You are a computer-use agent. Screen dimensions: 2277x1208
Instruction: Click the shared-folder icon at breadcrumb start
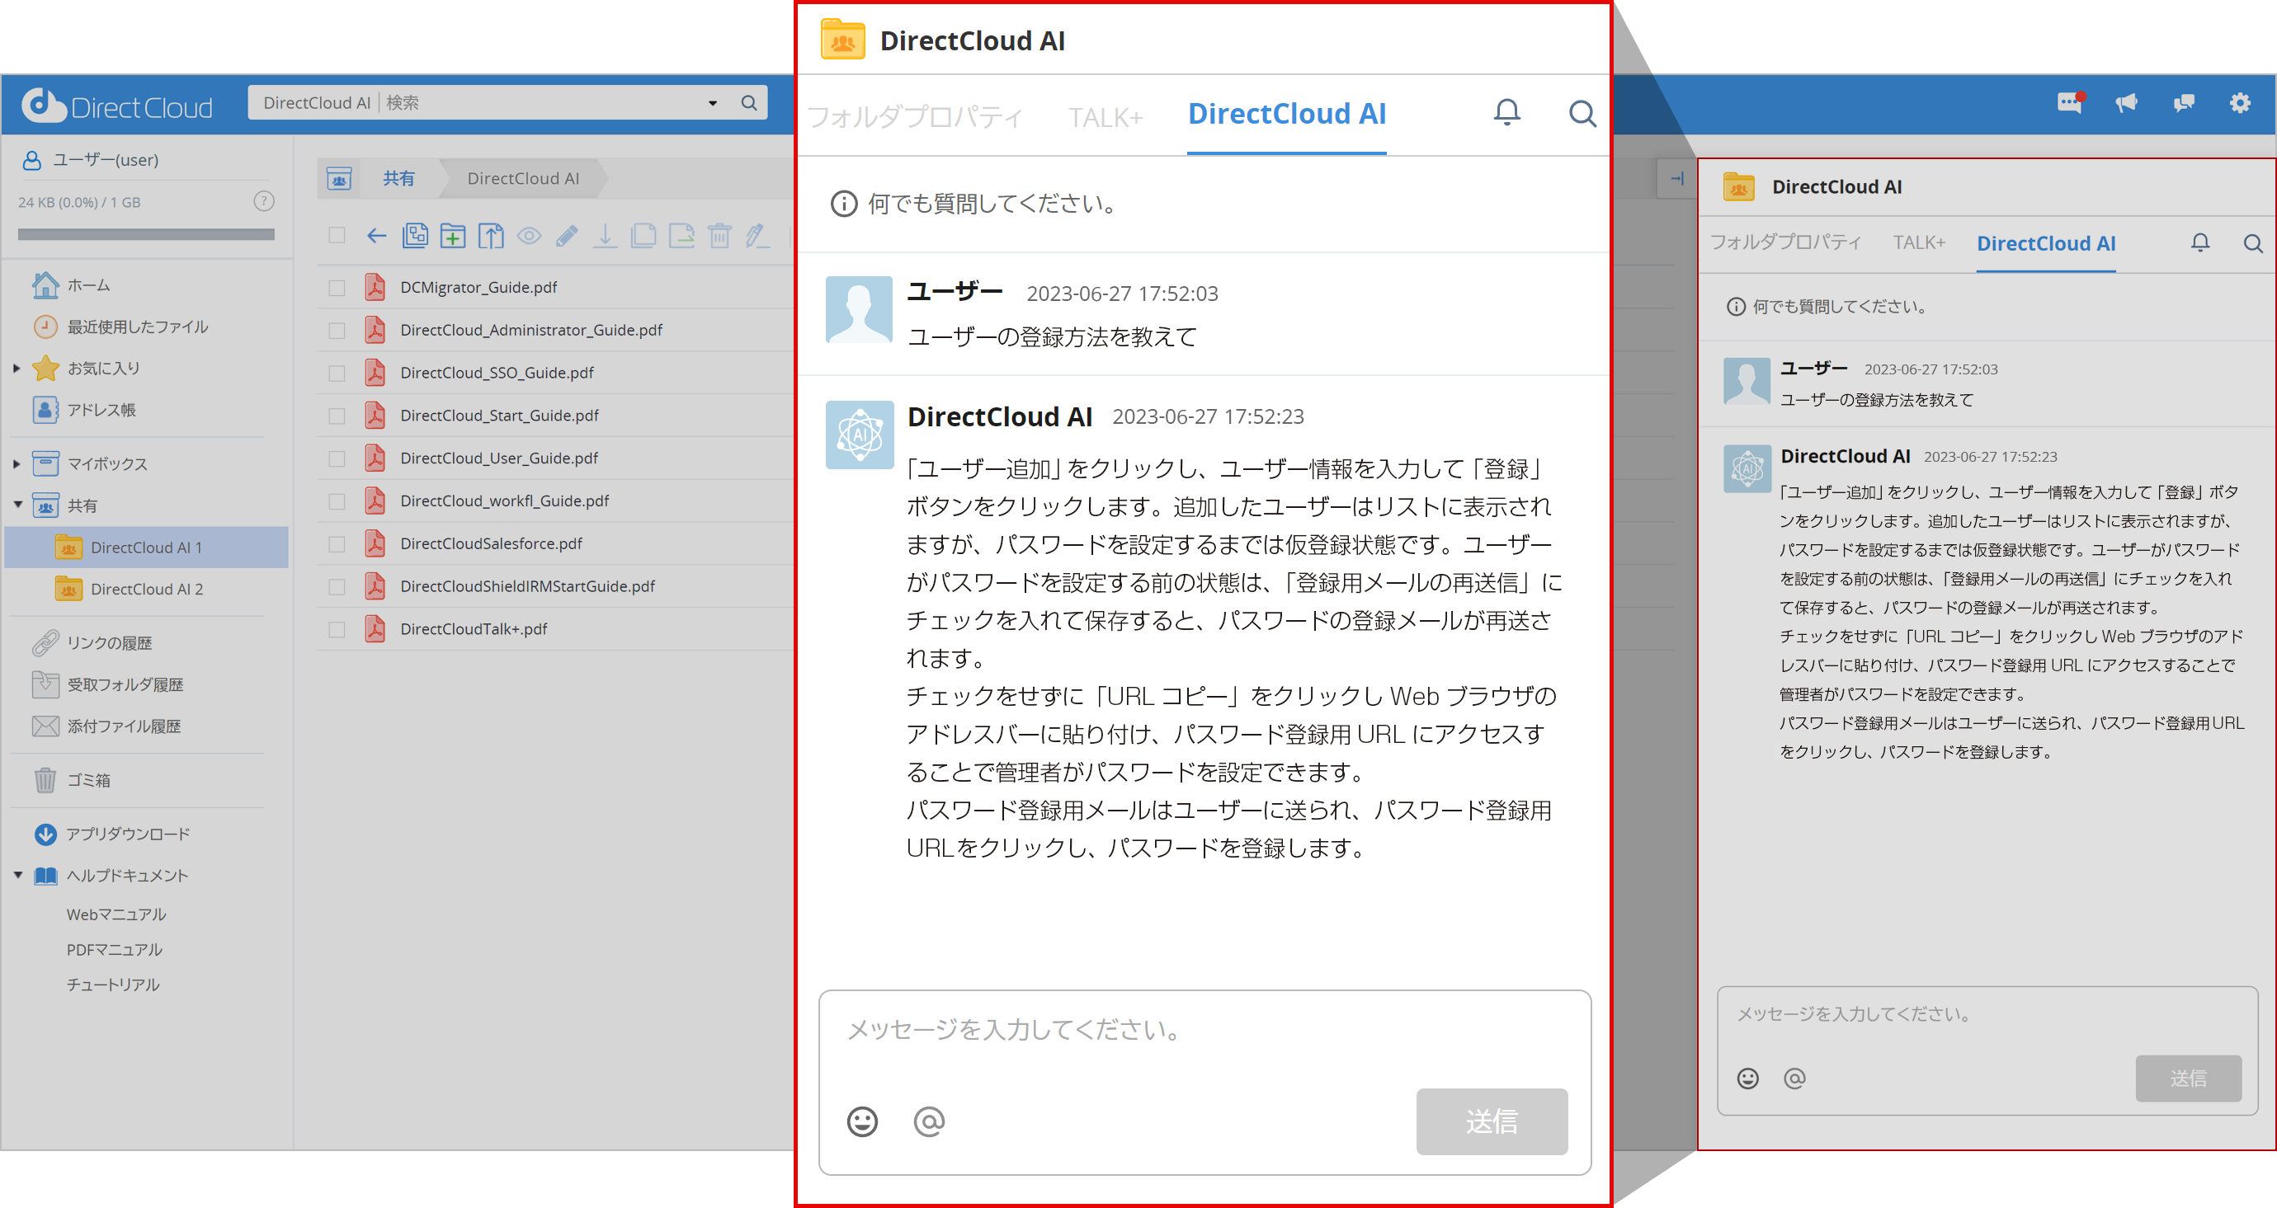click(339, 178)
